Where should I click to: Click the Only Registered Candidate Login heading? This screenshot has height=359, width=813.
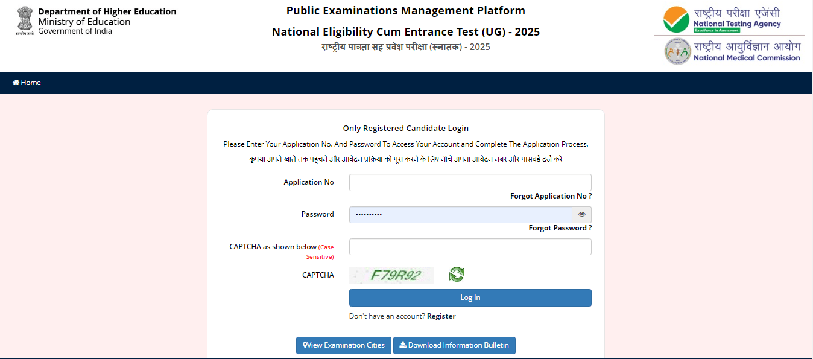tap(405, 128)
